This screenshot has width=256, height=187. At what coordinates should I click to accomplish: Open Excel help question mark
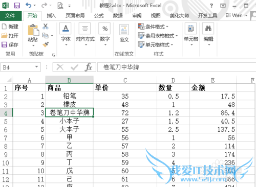click(211, 6)
